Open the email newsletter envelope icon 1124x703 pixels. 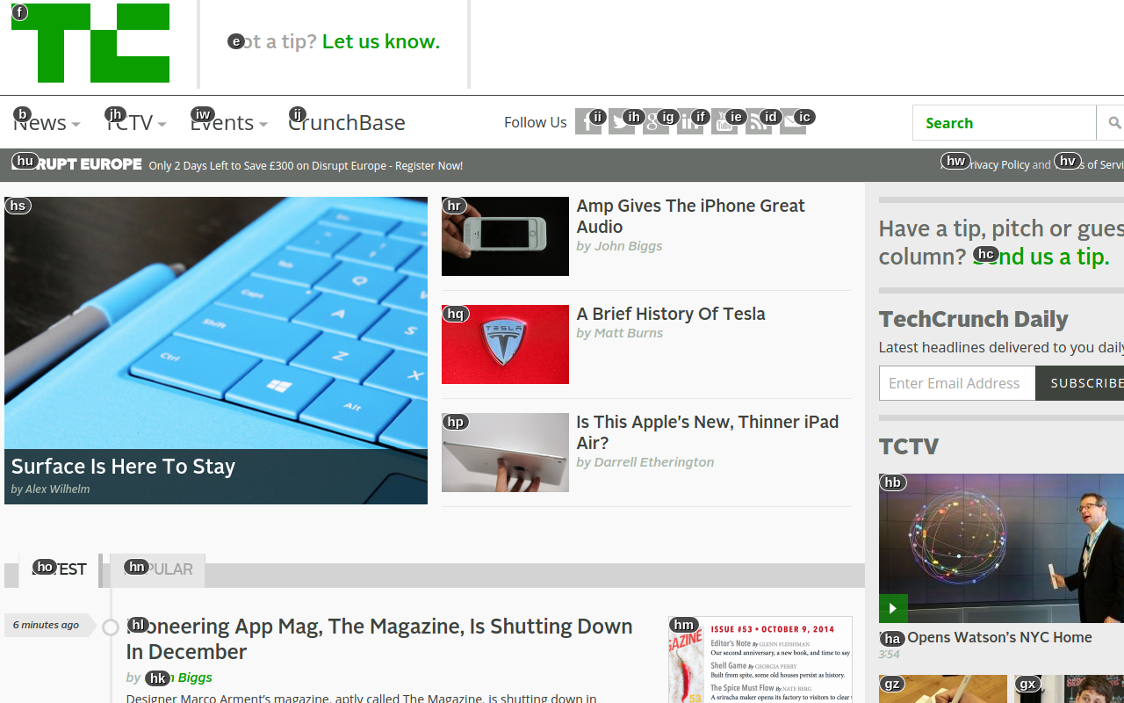click(x=793, y=122)
